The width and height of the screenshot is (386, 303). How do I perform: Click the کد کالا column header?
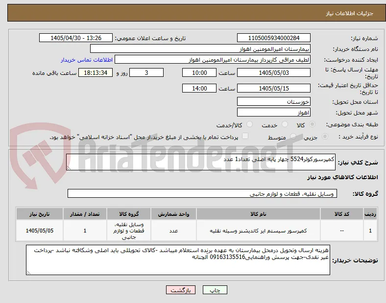pos(342,214)
